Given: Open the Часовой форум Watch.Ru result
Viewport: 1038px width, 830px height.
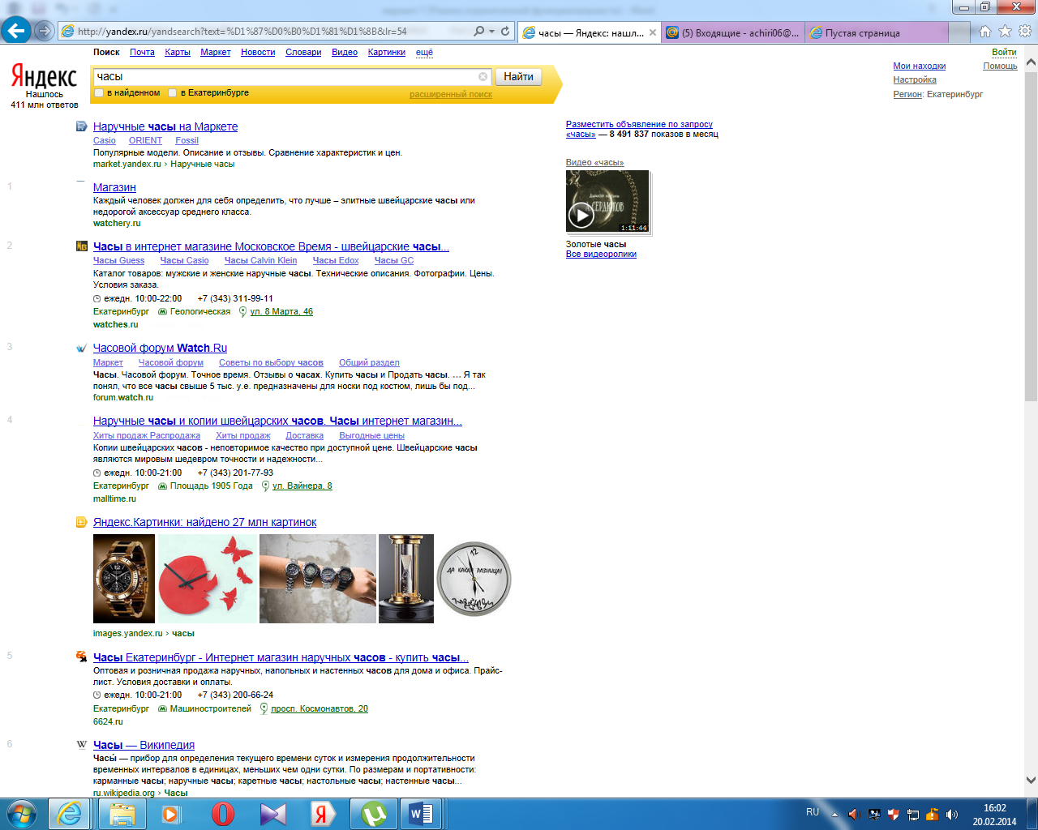Looking at the screenshot, I should tap(160, 348).
